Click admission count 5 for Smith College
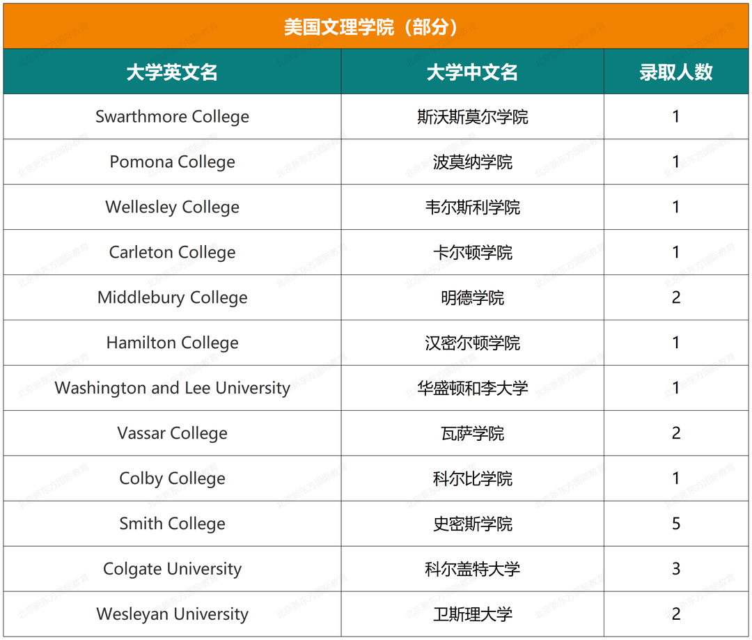The image size is (752, 640). 676,524
